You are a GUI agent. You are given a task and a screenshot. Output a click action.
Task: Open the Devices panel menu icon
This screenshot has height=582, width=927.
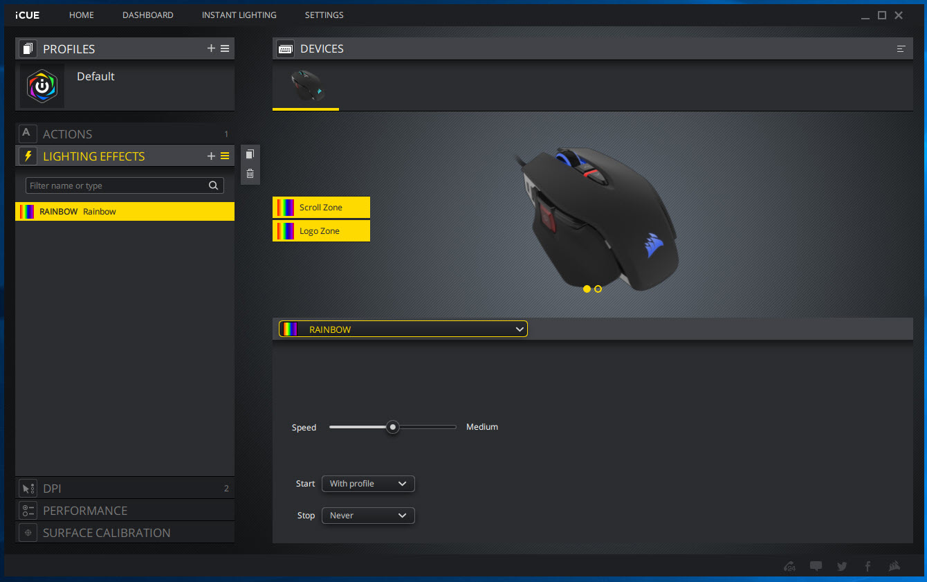901,48
